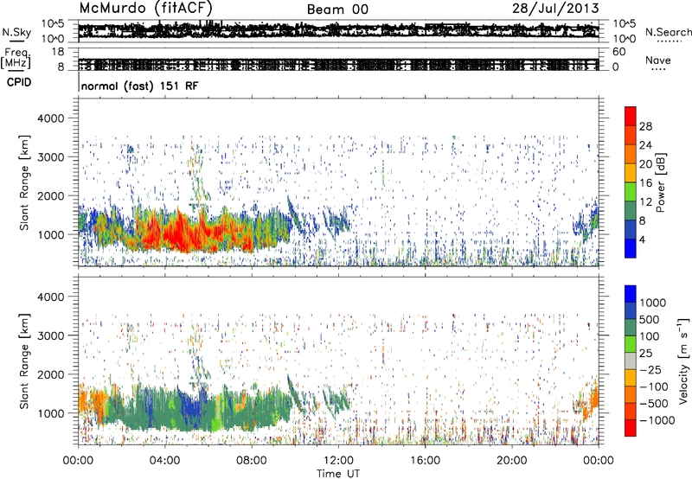Click the 'CPID' label
Screen dimensions: 692x479
(x=19, y=82)
